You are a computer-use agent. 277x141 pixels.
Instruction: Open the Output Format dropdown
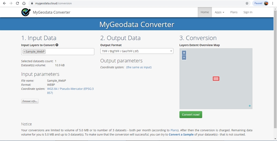pyautogui.click(x=137, y=51)
